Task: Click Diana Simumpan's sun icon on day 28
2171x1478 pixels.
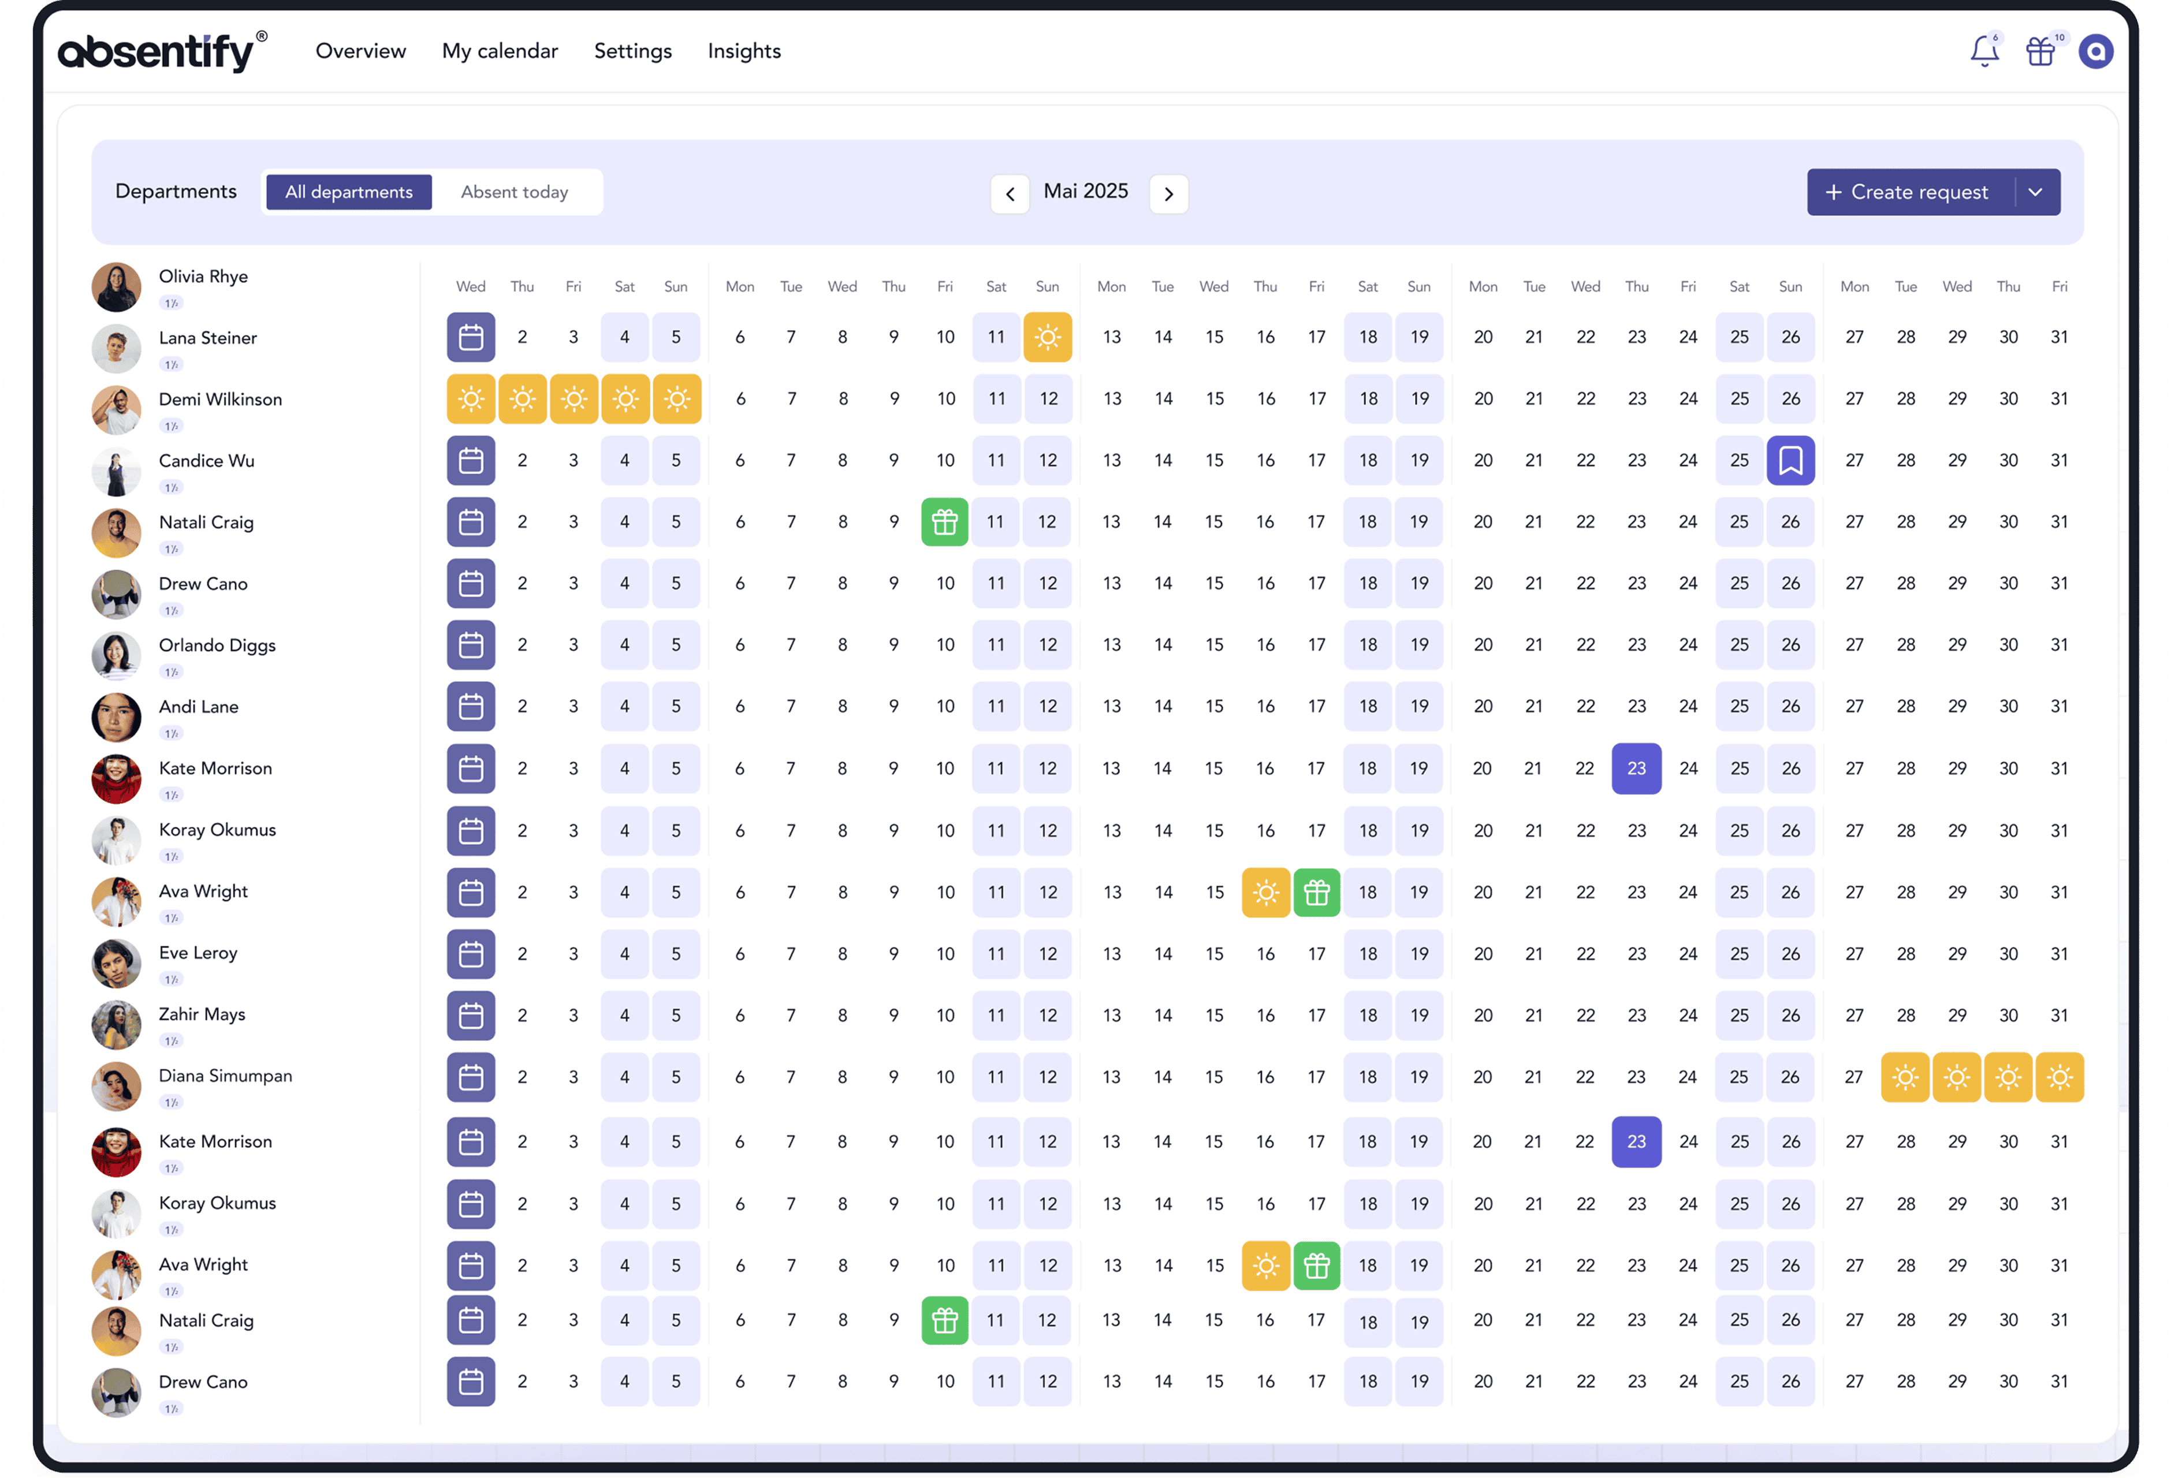Action: click(1905, 1077)
